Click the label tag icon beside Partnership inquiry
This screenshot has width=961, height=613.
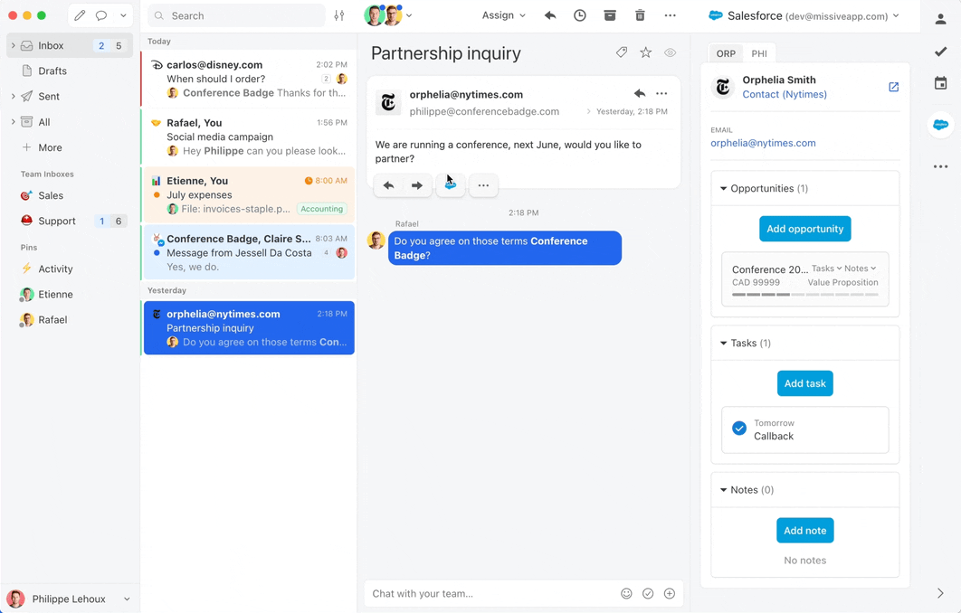(622, 53)
